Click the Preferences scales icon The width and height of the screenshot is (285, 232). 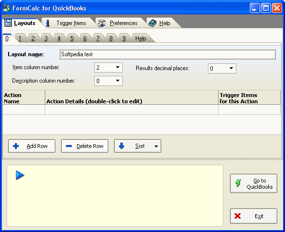102,23
